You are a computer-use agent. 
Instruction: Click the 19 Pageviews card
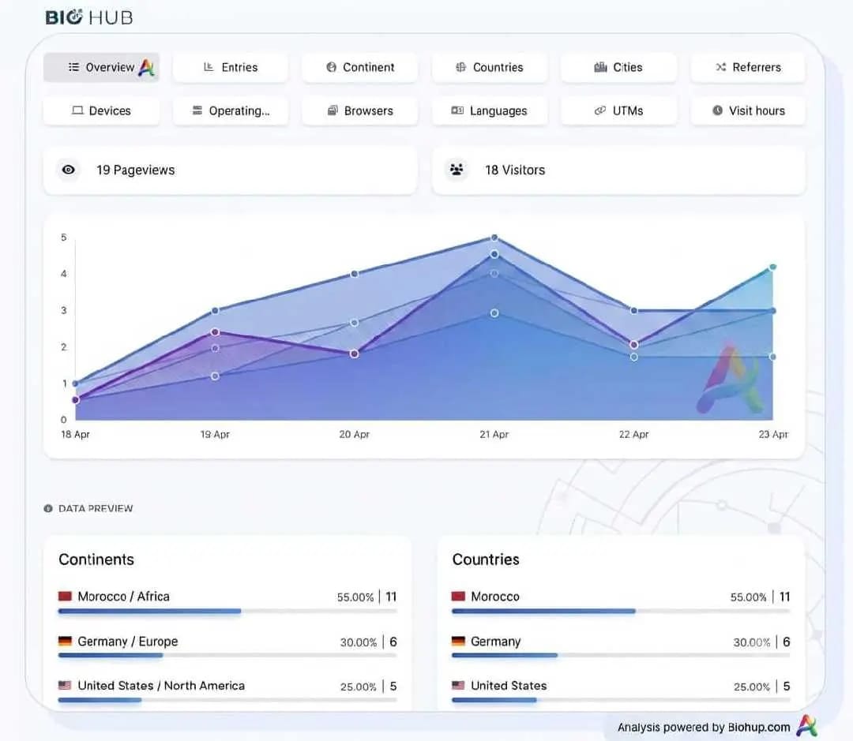click(230, 170)
